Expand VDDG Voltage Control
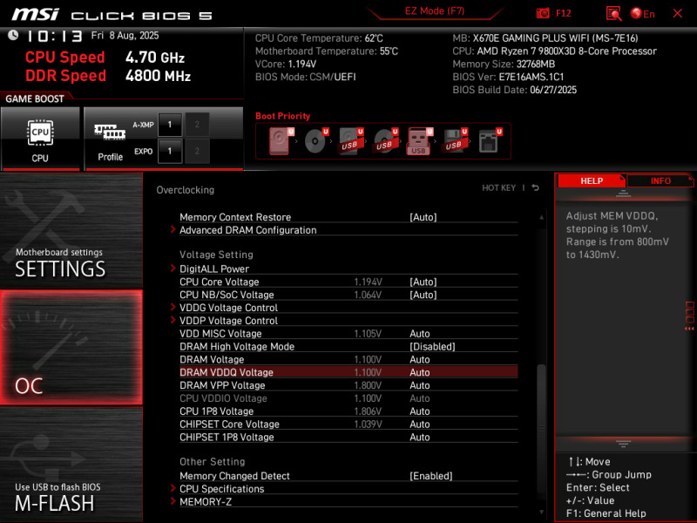 click(x=228, y=308)
